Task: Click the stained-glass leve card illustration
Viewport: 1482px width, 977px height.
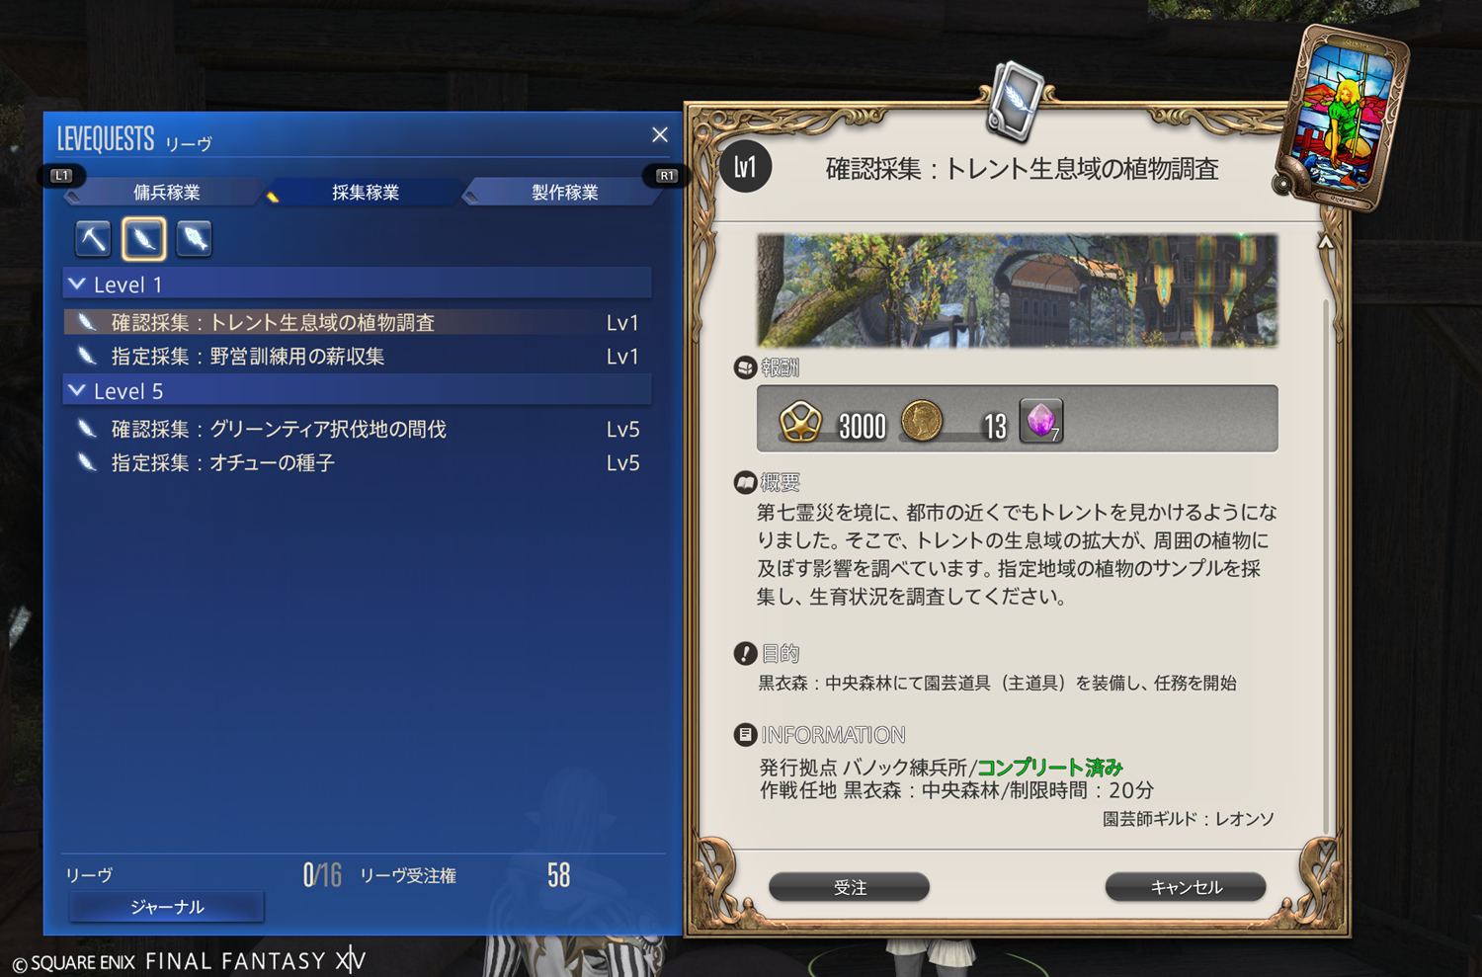Action: coord(1342,119)
